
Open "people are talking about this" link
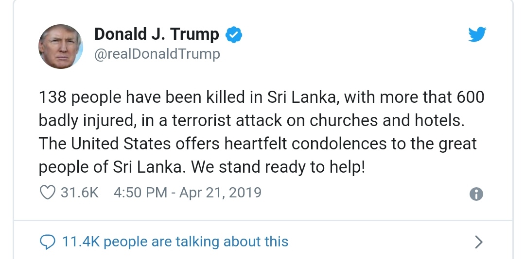coord(195,242)
